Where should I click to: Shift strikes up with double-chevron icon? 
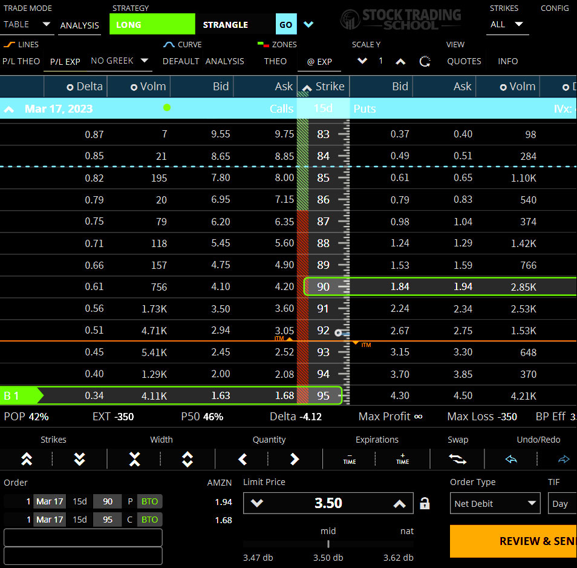tap(27, 459)
